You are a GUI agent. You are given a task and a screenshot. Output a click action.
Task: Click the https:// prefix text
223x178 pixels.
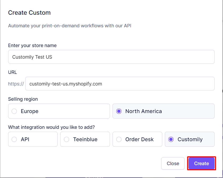(16, 84)
